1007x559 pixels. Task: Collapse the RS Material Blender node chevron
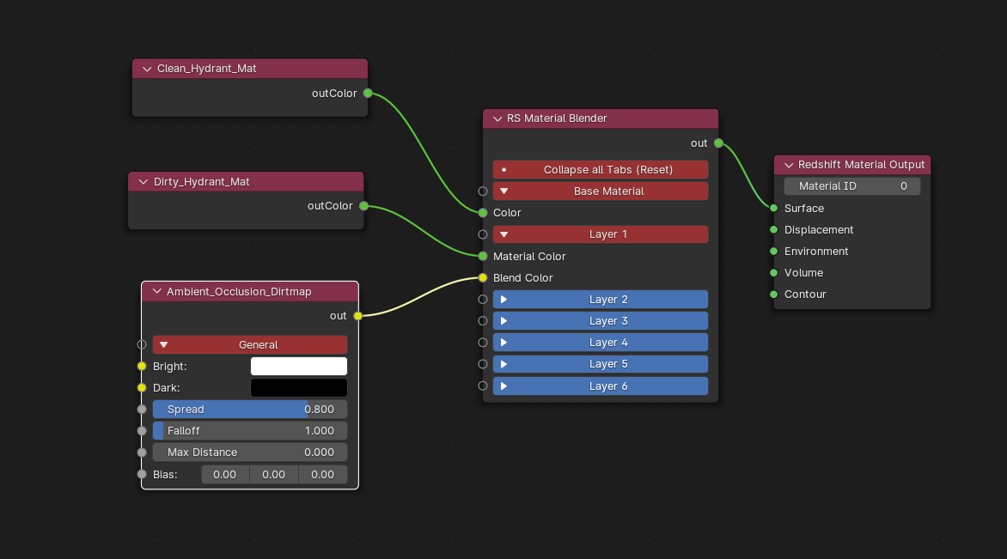point(497,118)
